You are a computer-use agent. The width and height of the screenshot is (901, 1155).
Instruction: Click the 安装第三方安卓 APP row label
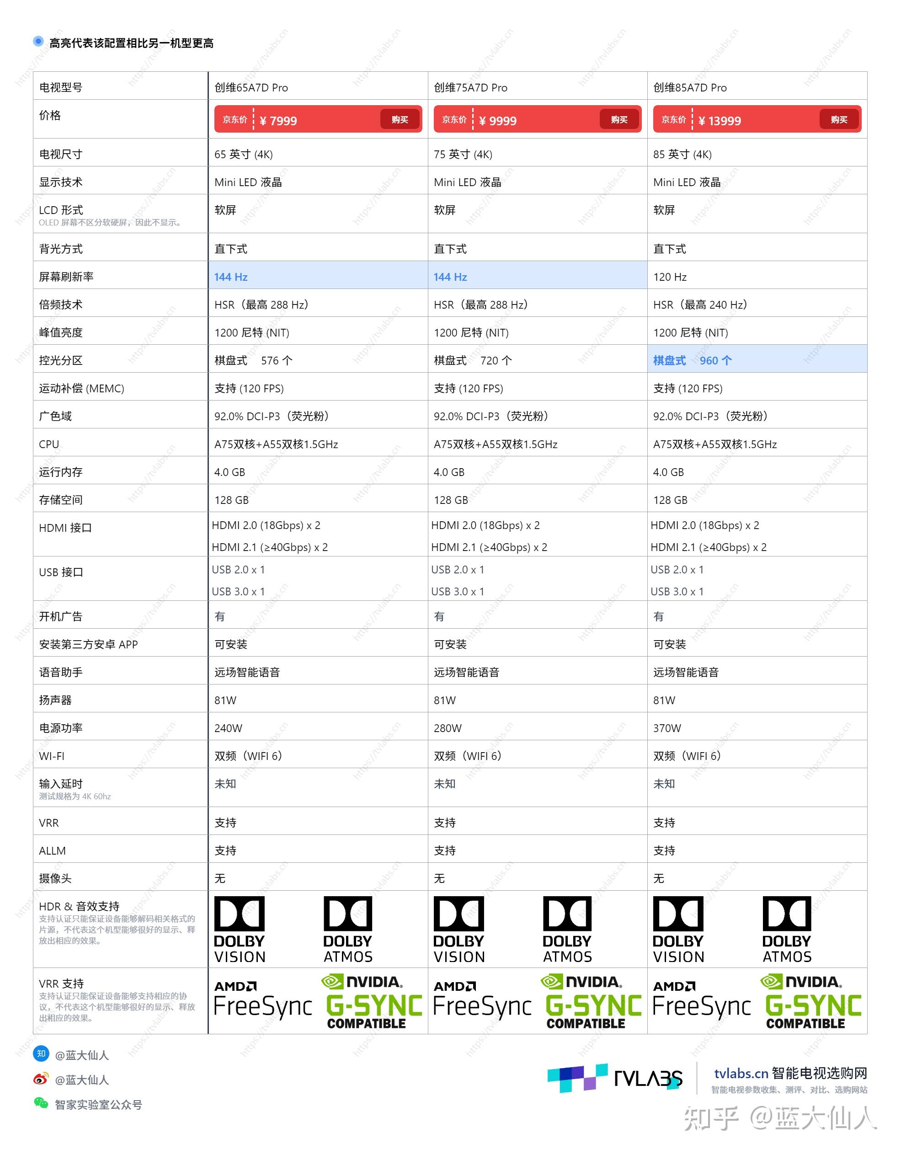click(x=88, y=644)
